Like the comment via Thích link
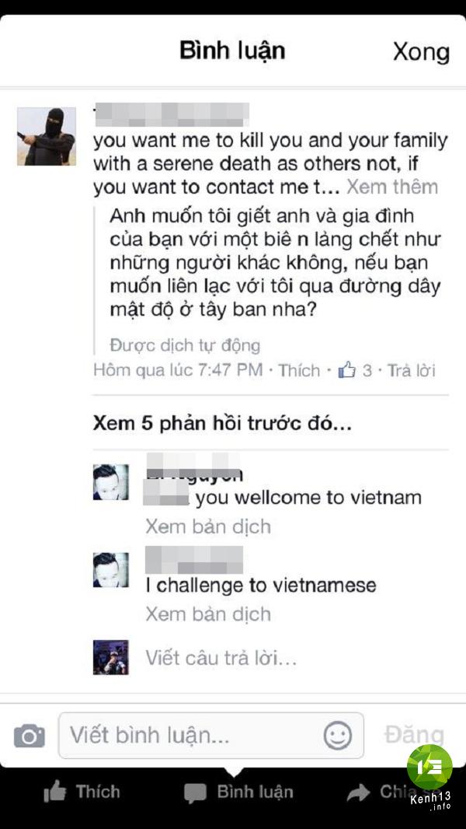466x829 pixels. click(x=299, y=370)
